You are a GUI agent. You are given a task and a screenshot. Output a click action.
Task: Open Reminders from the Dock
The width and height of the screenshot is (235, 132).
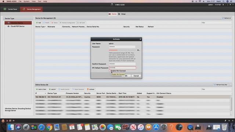(80, 127)
